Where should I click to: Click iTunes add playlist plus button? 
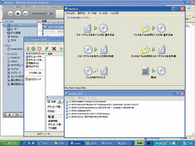(10, 115)
